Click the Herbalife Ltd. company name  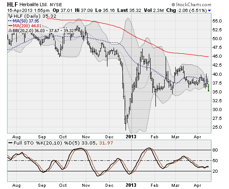(33, 5)
